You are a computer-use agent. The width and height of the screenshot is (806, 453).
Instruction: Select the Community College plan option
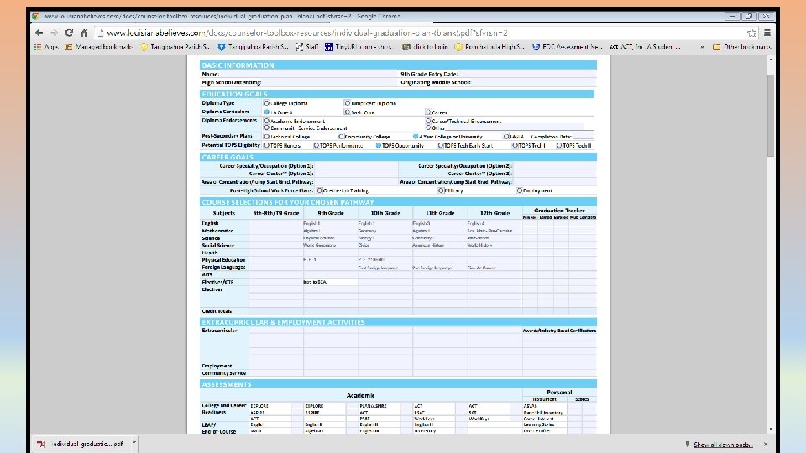point(342,137)
